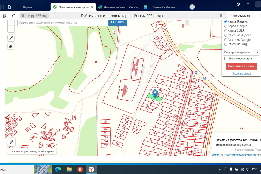
Task: Click the Найти search button
Action: click(x=118, y=22)
